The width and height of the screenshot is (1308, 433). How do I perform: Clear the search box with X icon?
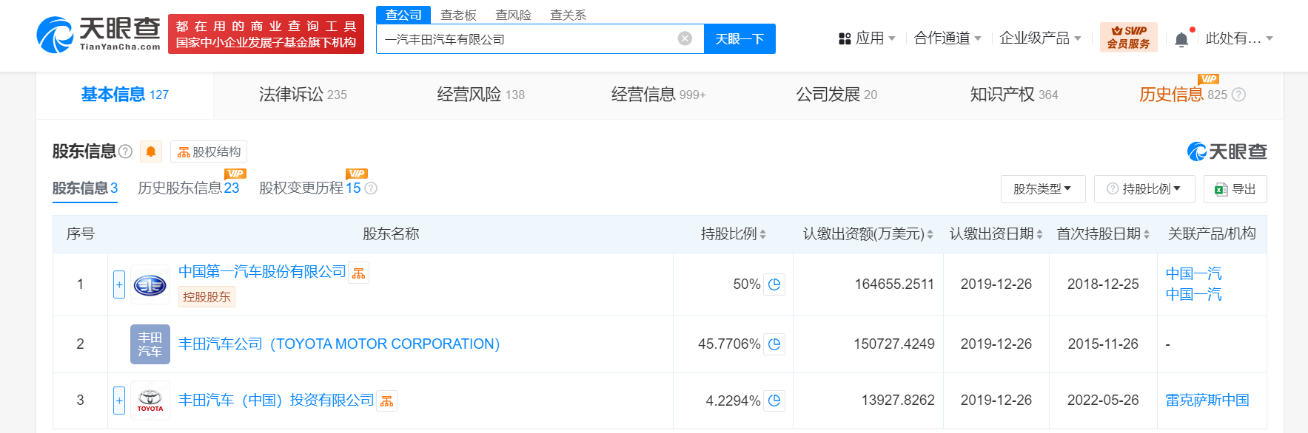tap(685, 38)
